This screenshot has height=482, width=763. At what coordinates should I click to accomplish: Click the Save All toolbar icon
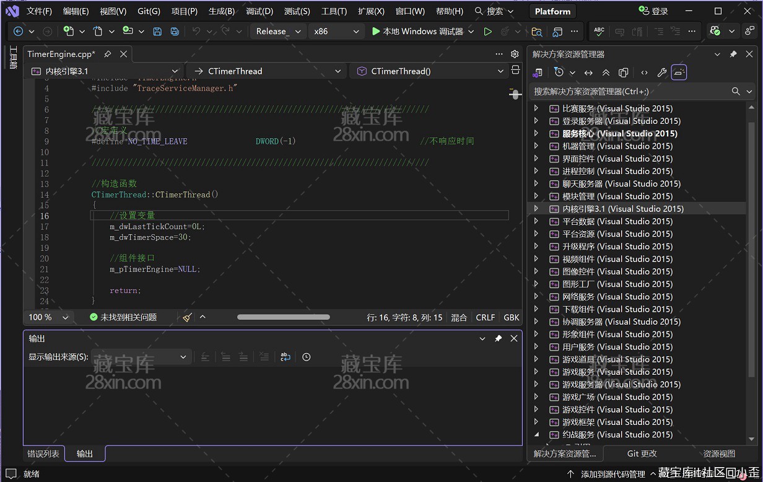175,31
